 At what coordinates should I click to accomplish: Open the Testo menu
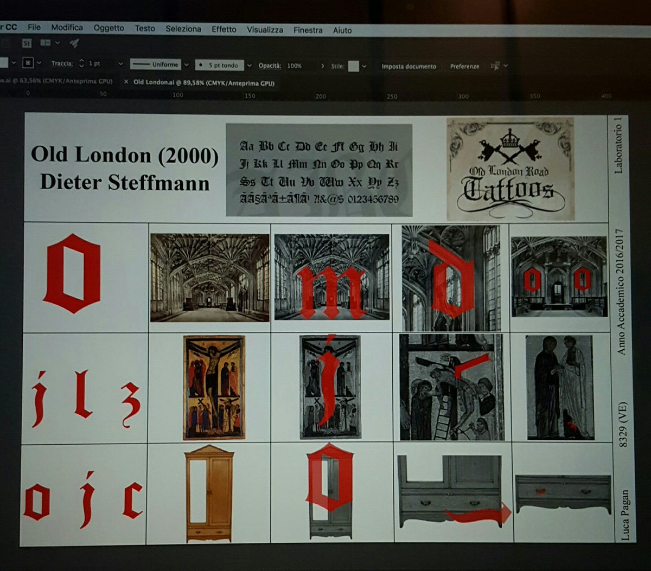[x=145, y=29]
